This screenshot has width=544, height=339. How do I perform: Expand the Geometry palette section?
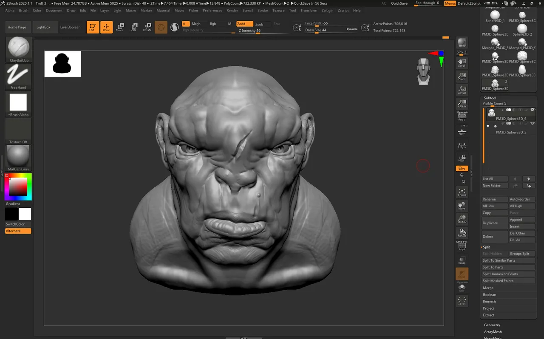pyautogui.click(x=492, y=325)
